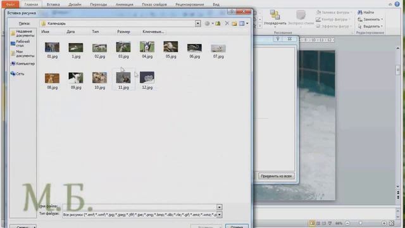Click the zoom slider handle

click(x=361, y=223)
